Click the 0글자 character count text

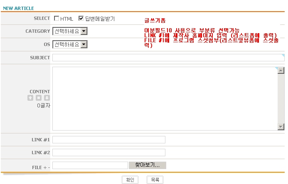coord(44,105)
